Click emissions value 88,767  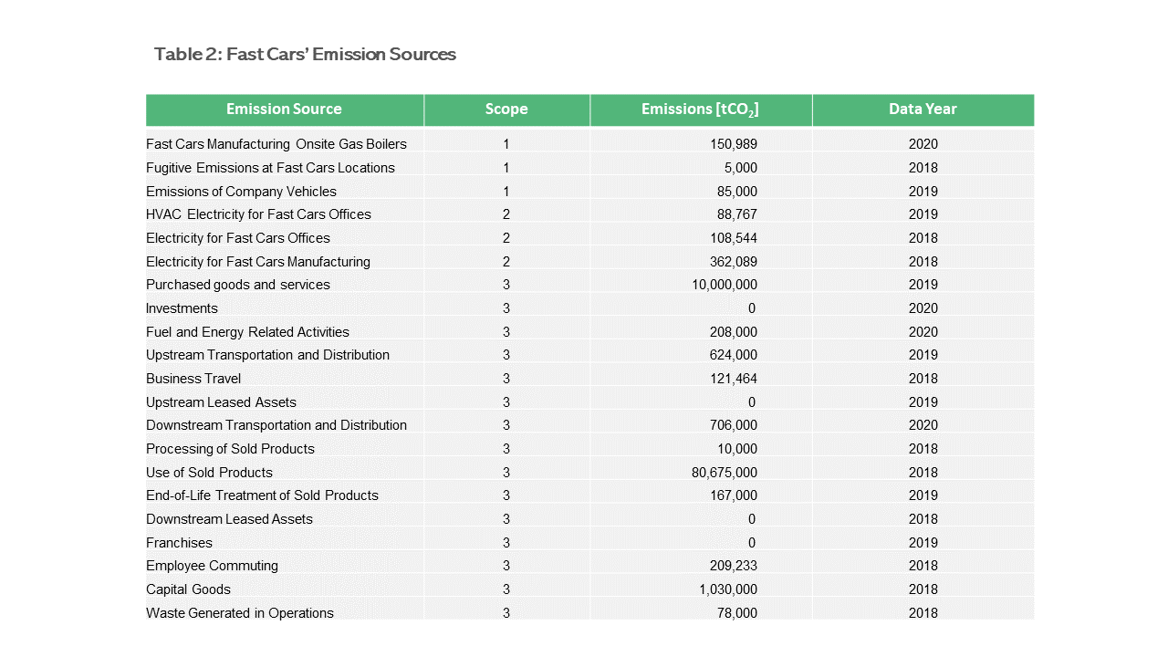[737, 214]
